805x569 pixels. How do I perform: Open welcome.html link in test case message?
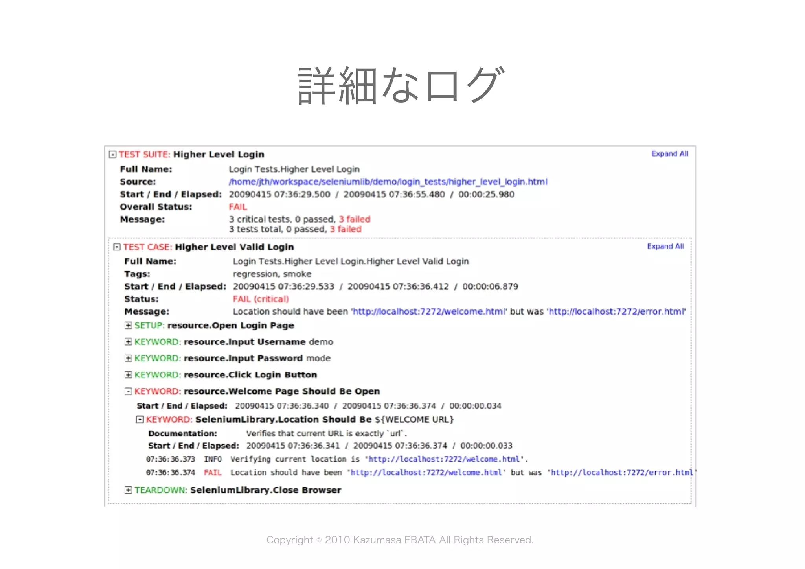point(429,312)
